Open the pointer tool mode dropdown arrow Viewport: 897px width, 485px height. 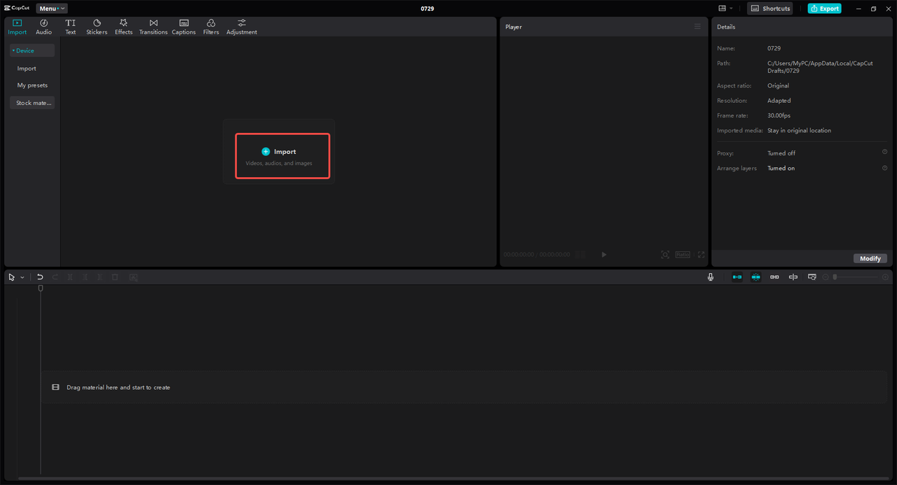pos(22,277)
